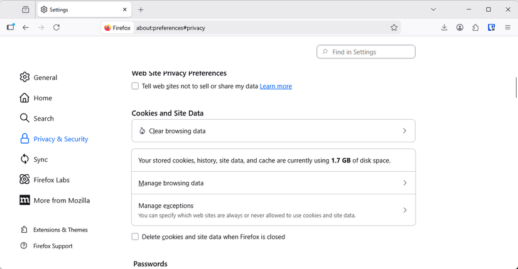Image resolution: width=518 pixels, height=269 pixels.
Task: Click the Search magnifier icon in the sidebar
Action: tap(24, 118)
